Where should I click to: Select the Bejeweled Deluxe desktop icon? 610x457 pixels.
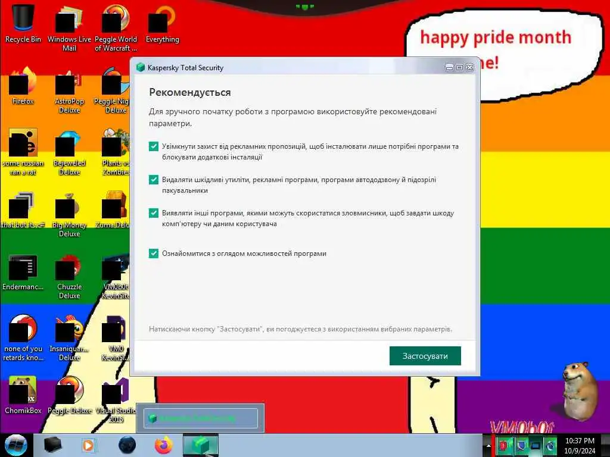coord(69,152)
